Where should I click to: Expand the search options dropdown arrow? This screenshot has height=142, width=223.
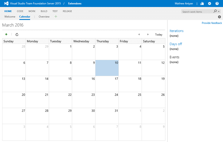pos(219,11)
